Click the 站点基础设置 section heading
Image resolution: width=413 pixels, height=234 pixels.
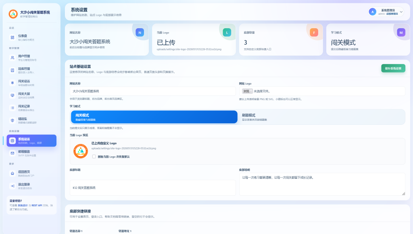pyautogui.click(x=80, y=66)
